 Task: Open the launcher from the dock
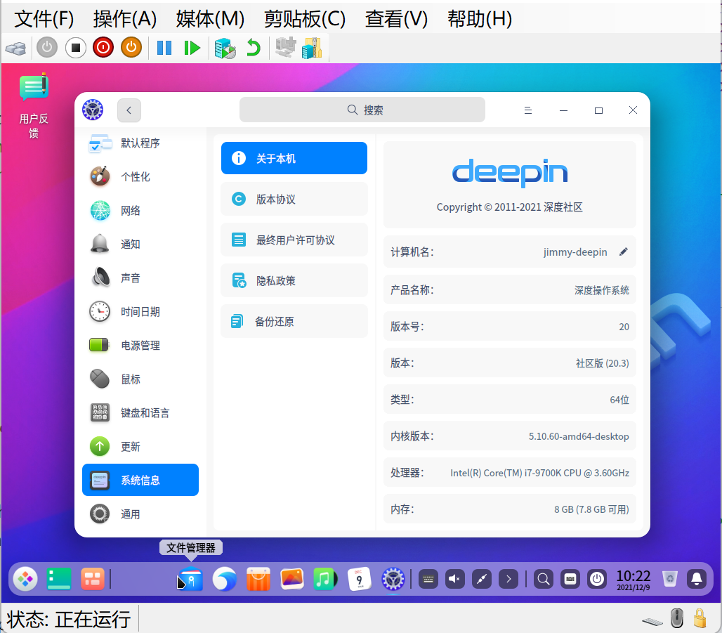25,579
